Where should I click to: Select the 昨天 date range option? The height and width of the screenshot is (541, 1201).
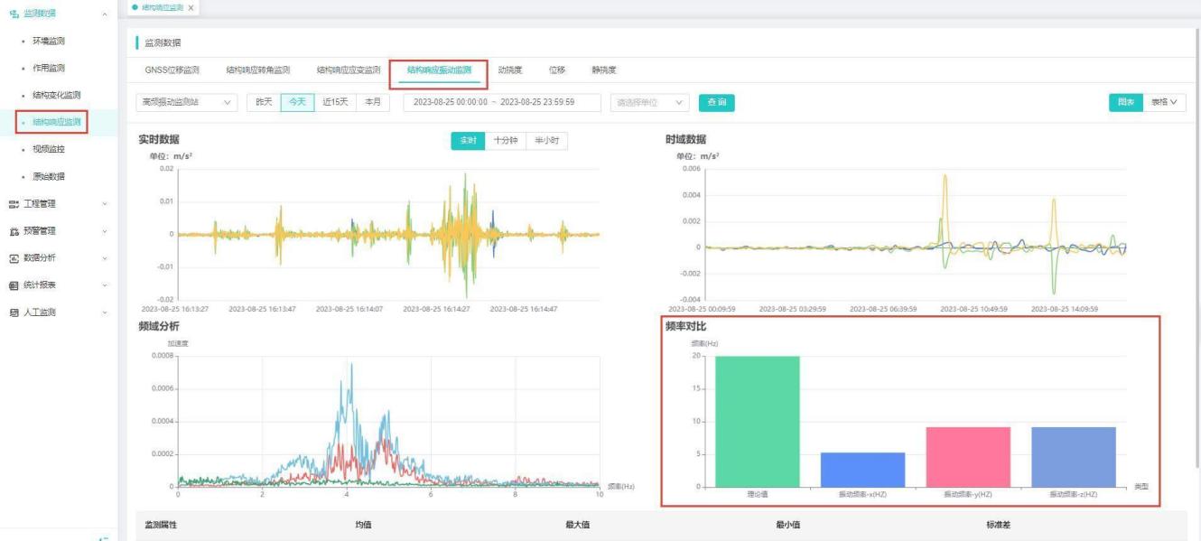(x=264, y=102)
